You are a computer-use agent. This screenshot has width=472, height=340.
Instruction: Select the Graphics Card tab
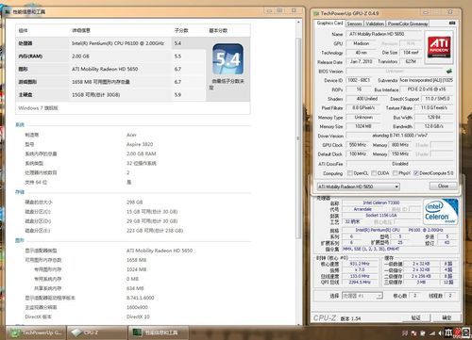pyautogui.click(x=329, y=24)
